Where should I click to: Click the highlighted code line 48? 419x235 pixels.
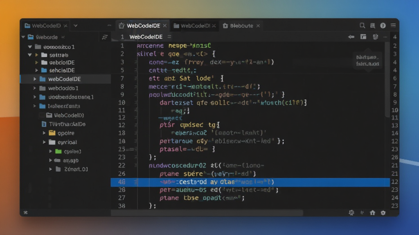pos(250,182)
